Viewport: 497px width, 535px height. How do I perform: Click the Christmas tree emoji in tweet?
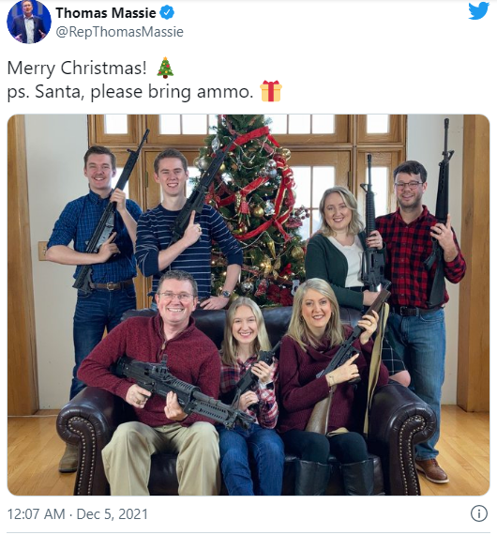[166, 68]
